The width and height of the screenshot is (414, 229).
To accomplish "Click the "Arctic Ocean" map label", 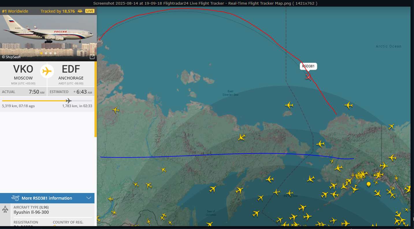I will [x=389, y=46].
